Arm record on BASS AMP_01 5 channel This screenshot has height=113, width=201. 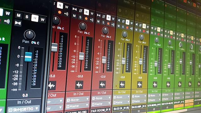tap(144, 31)
